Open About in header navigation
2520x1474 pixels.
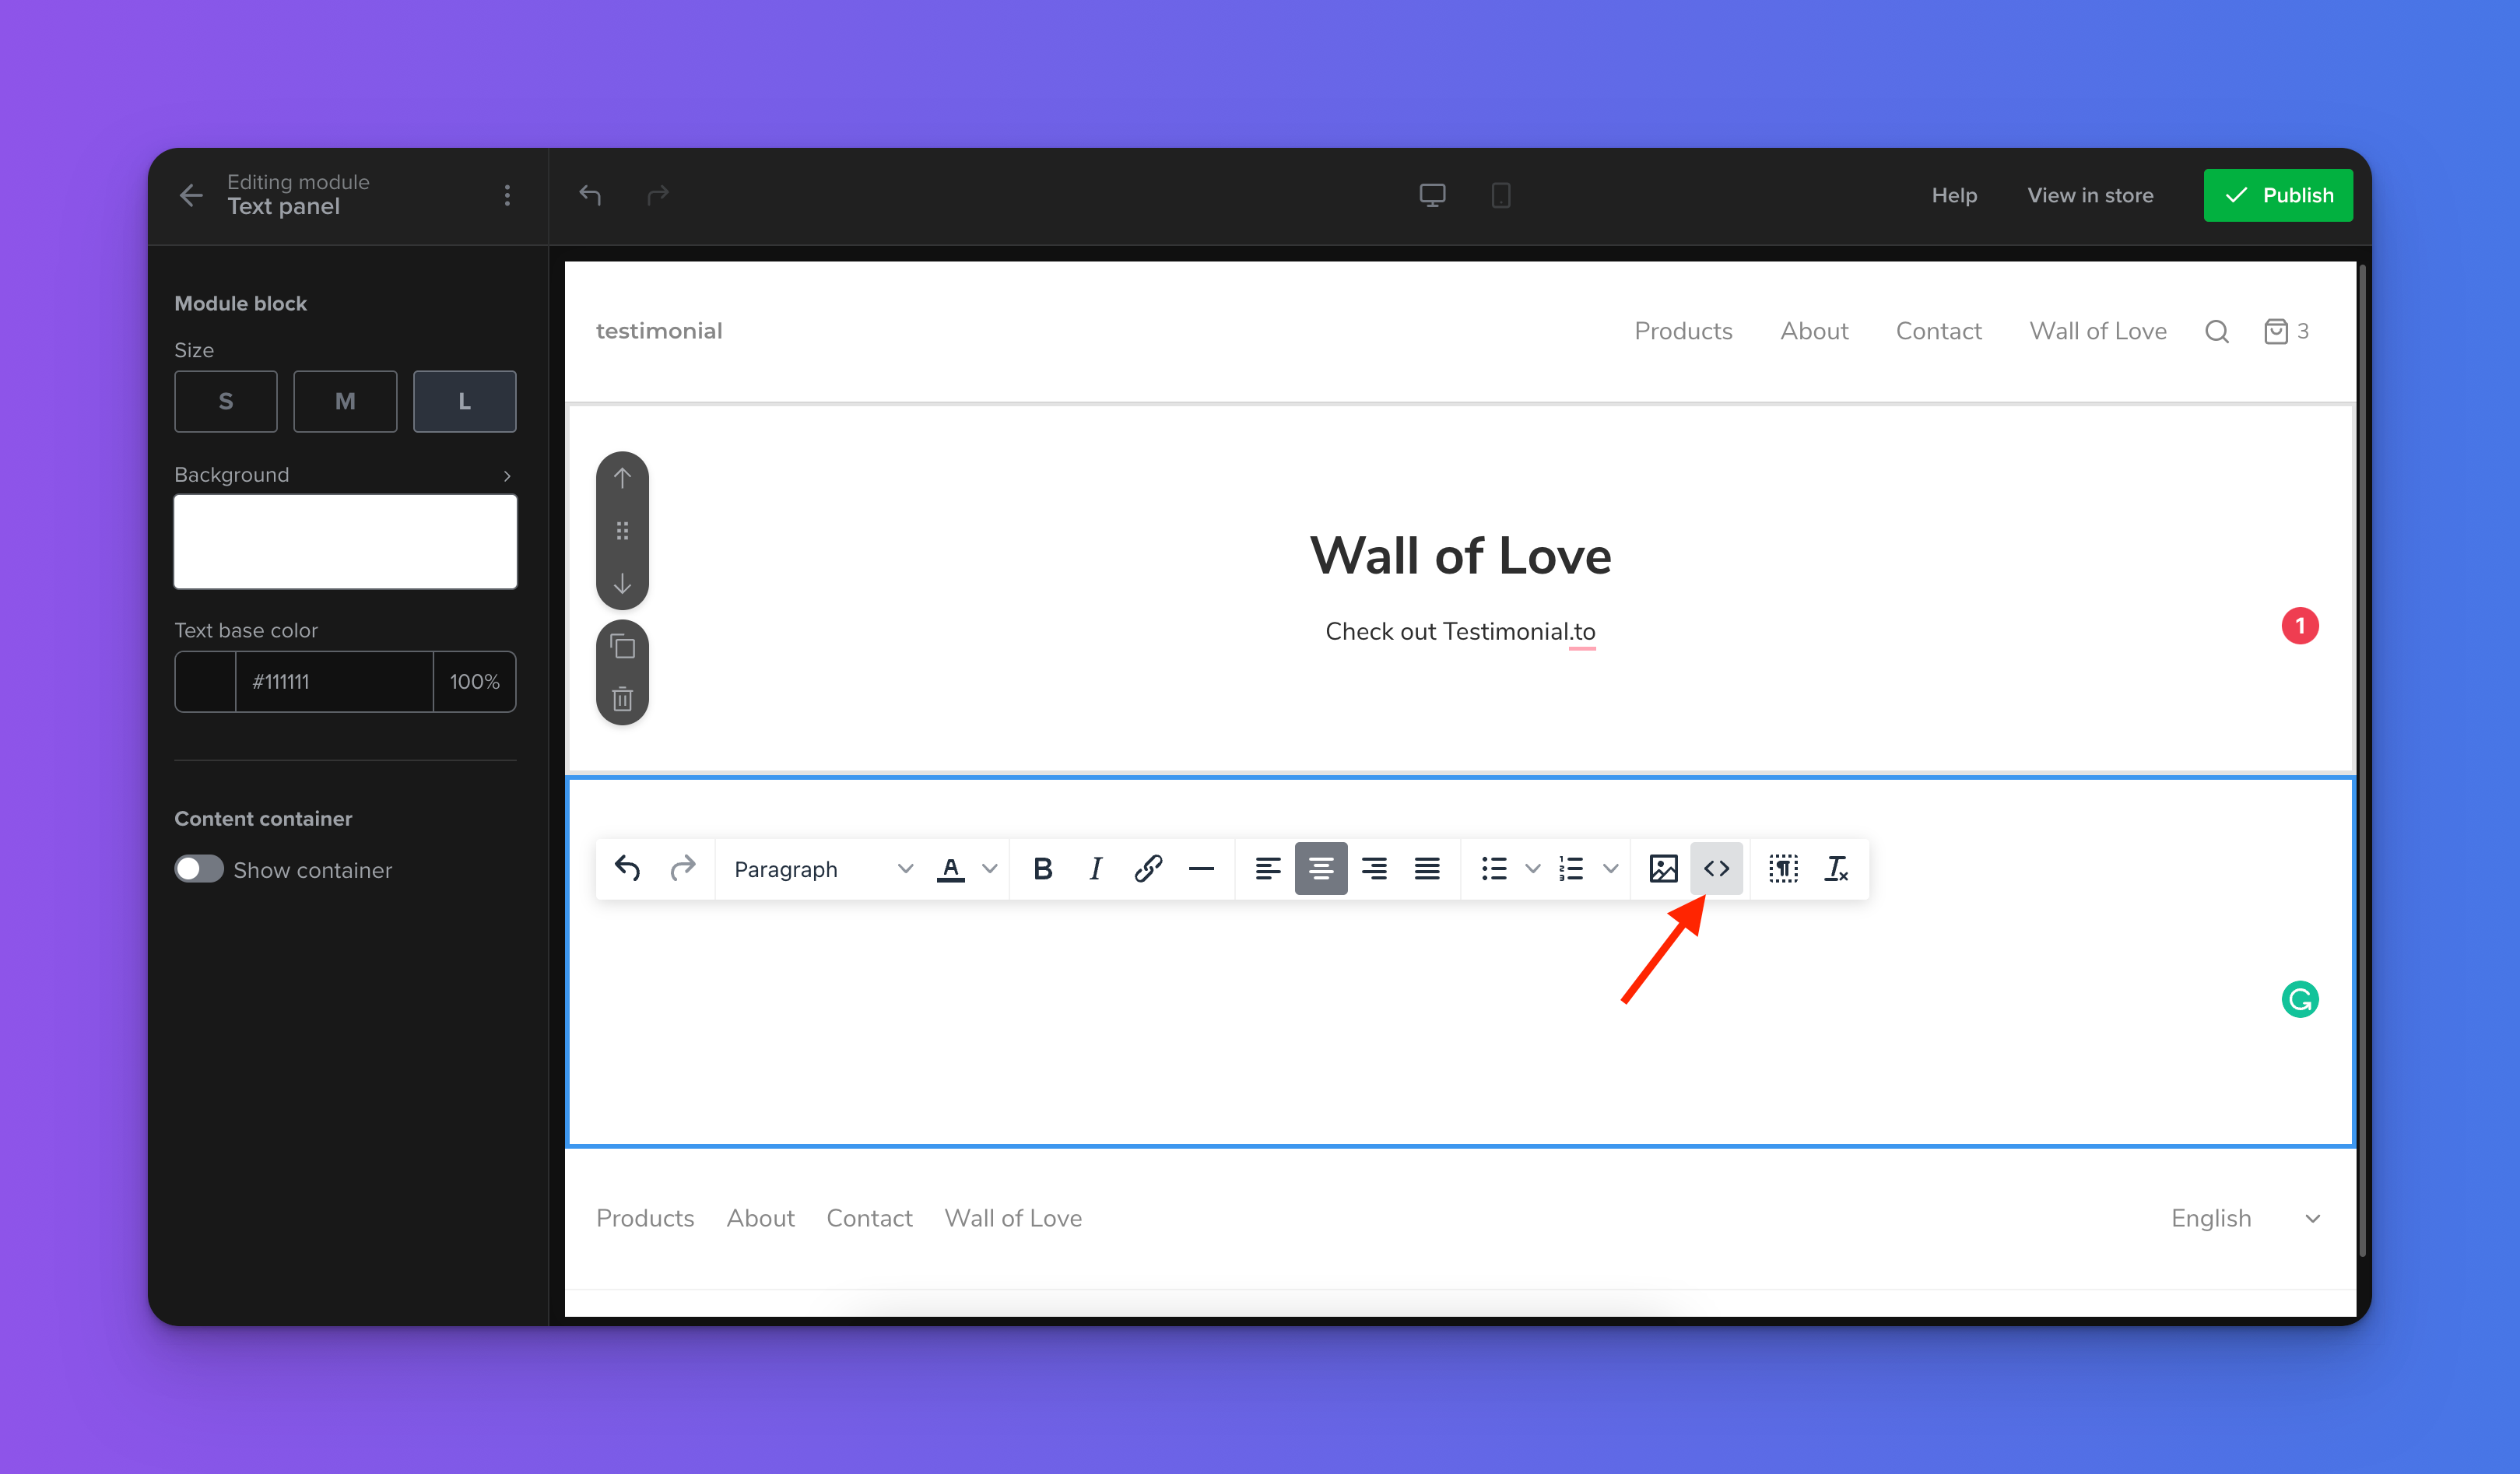[x=1814, y=331]
